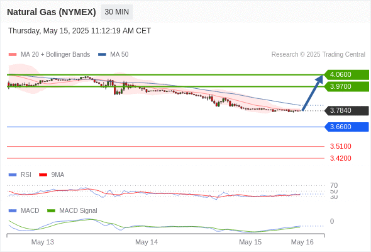Screen dimensions: 371x252
Task: Click the May 15 date axis label
Action: (250, 242)
